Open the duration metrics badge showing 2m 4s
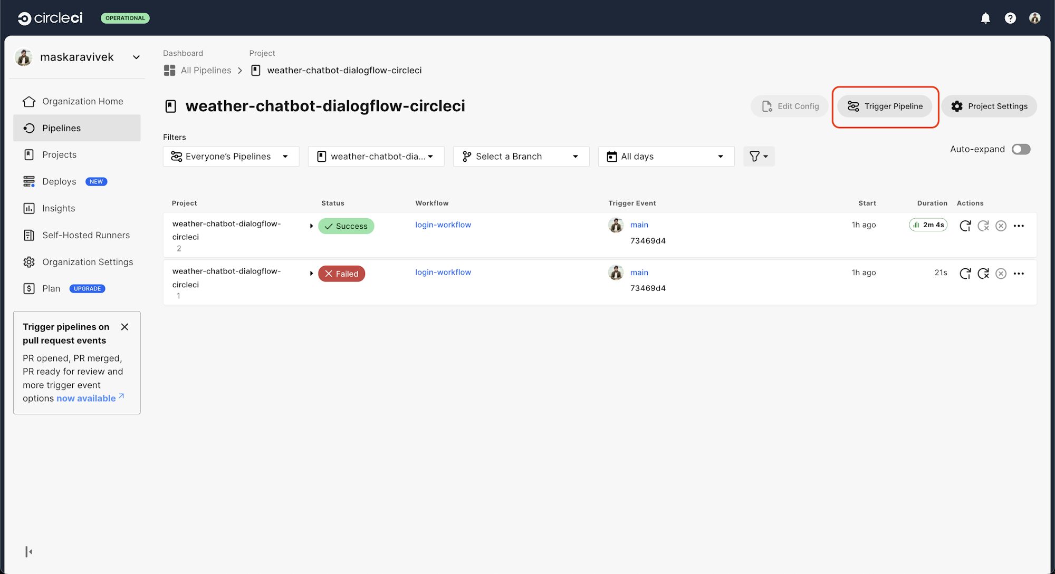1055x574 pixels. click(x=928, y=225)
